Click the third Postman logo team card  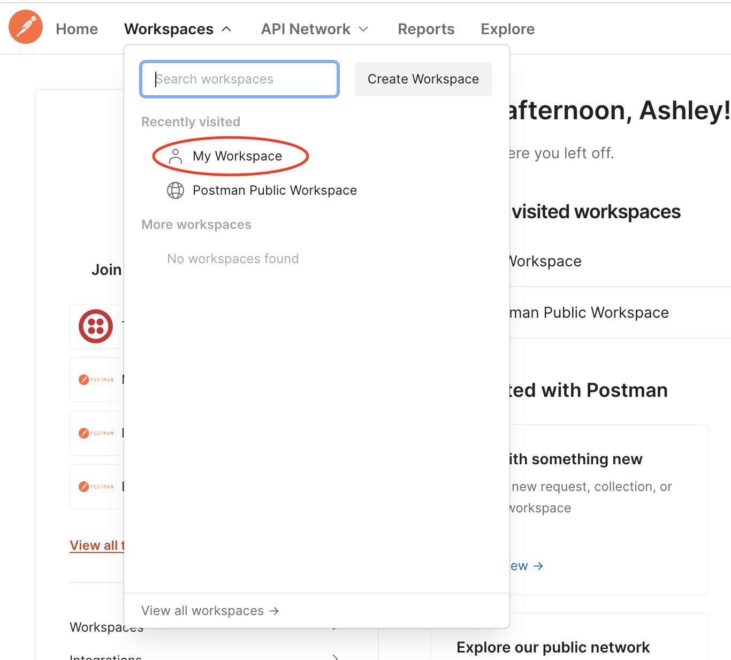[97, 487]
